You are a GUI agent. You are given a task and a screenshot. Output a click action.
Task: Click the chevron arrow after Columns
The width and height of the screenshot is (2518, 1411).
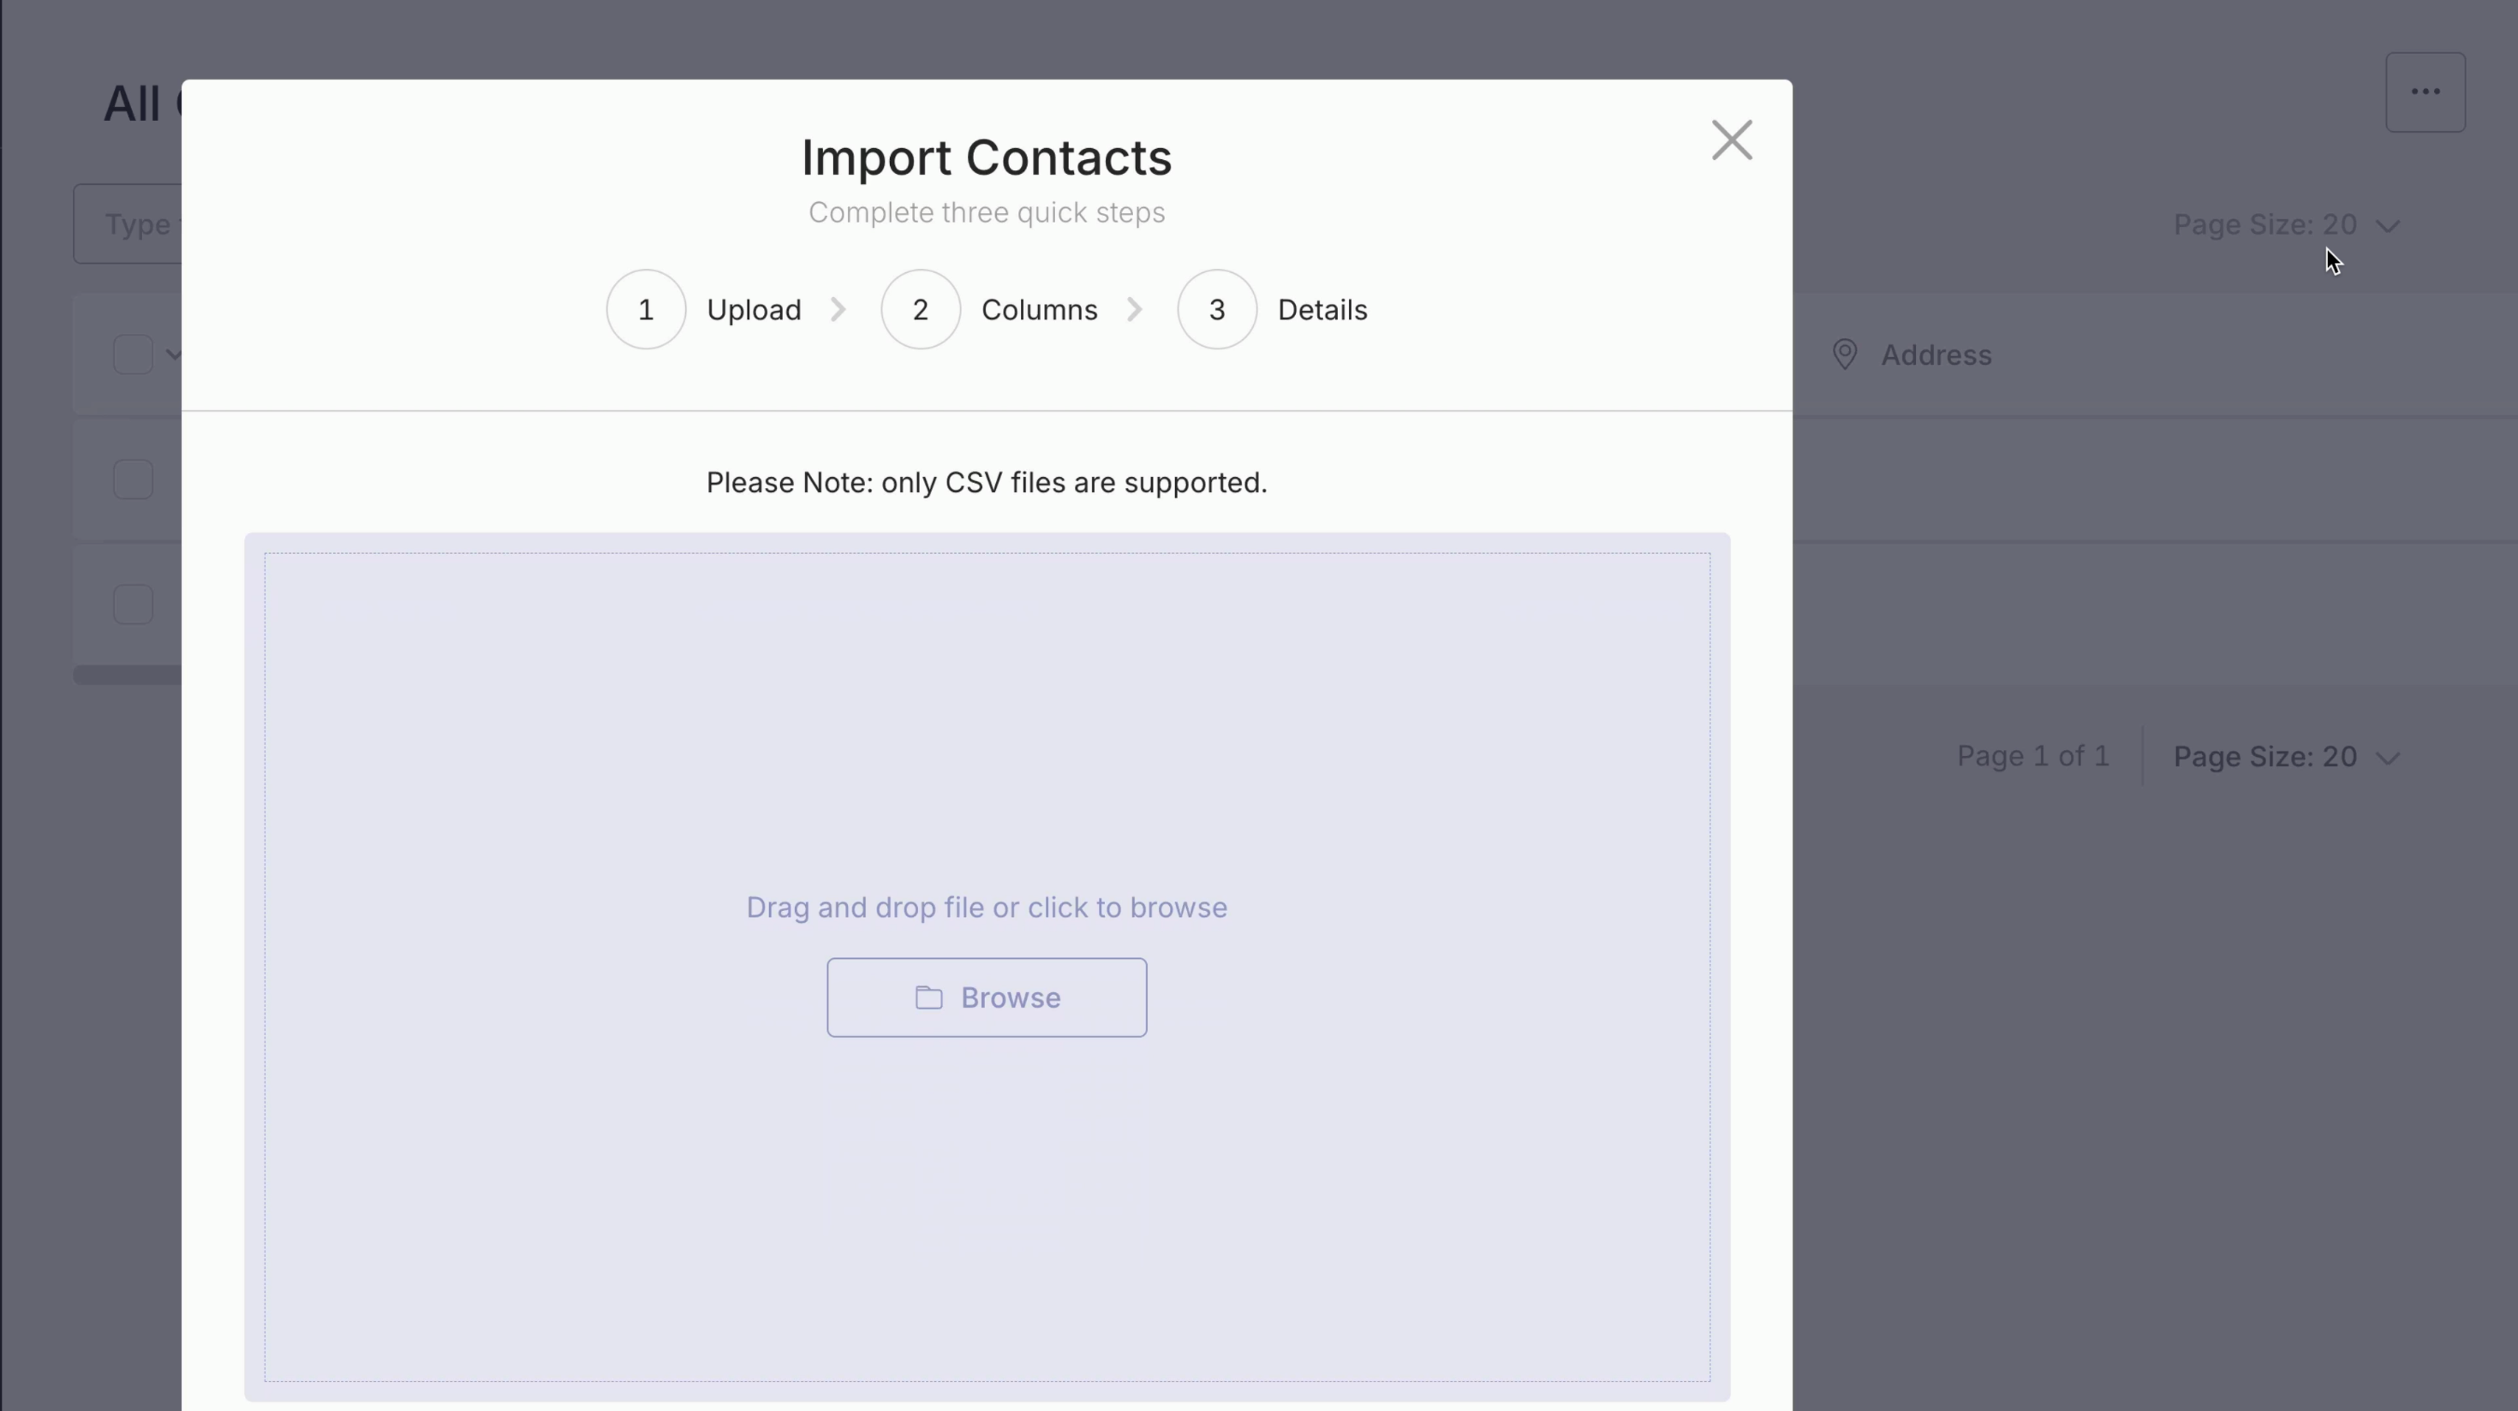pos(1134,310)
